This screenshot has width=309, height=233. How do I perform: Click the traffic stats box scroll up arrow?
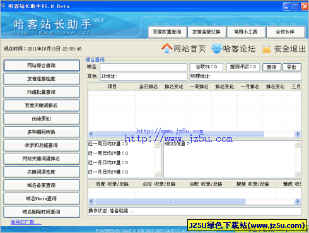point(157,145)
